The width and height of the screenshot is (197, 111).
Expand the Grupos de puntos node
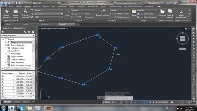(x=6, y=45)
